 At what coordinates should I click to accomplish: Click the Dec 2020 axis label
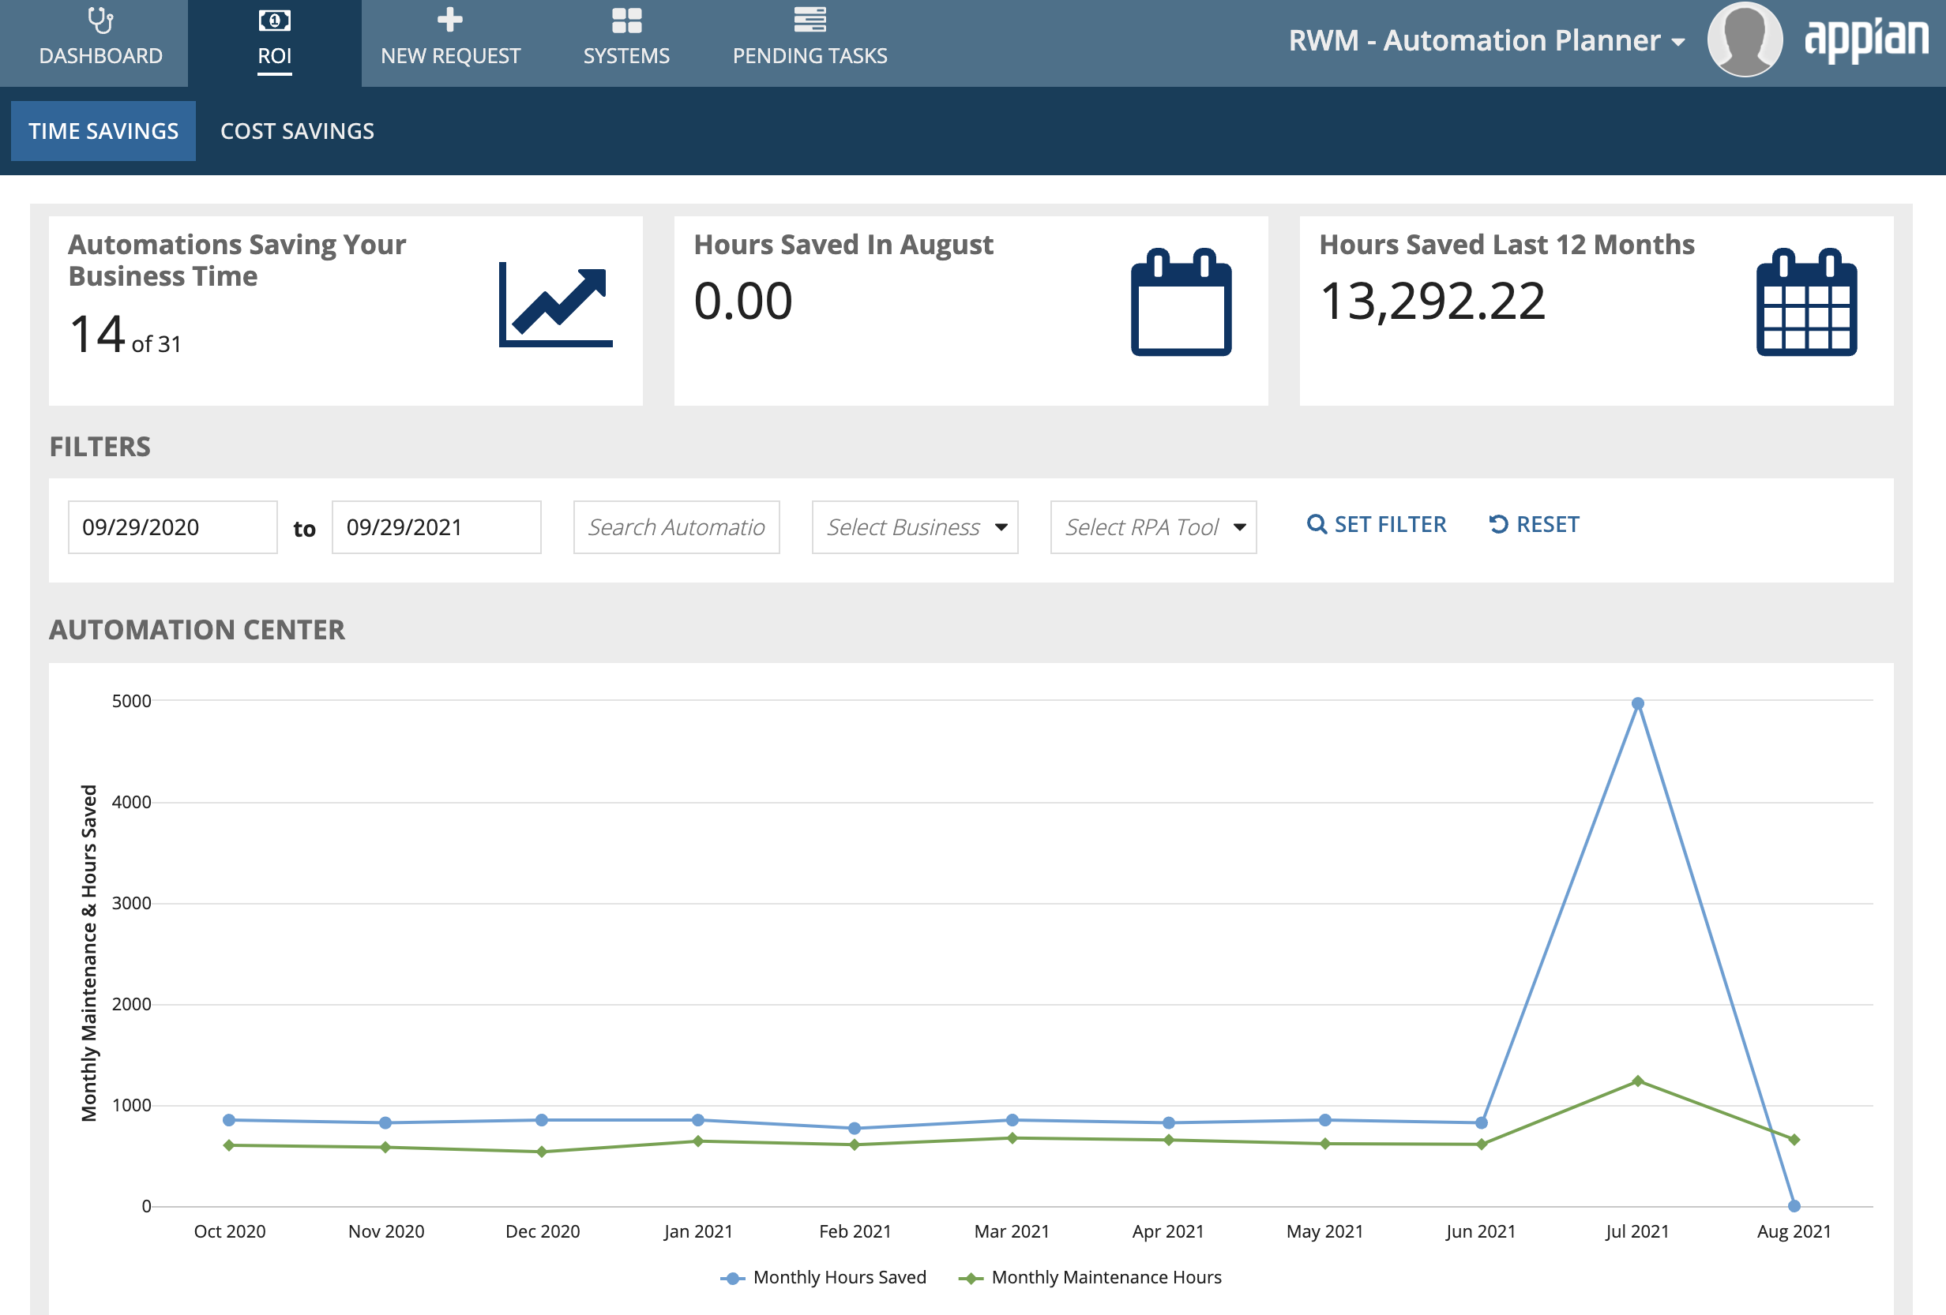tap(542, 1231)
